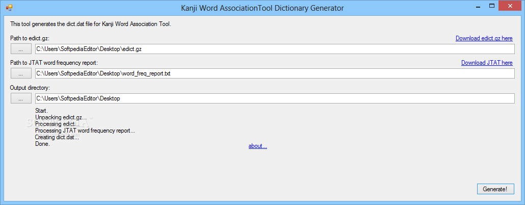This screenshot has width=525, height=205.
Task: Open the Download JTAT here link
Action: (x=487, y=63)
